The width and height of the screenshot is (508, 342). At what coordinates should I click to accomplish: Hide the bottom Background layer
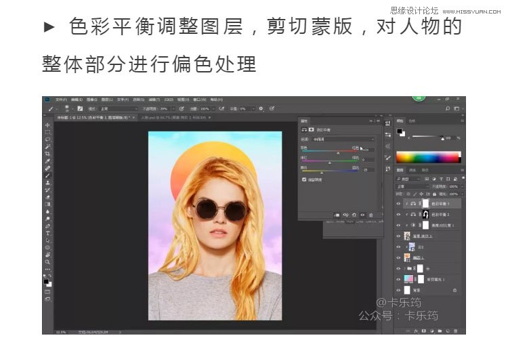click(x=398, y=290)
